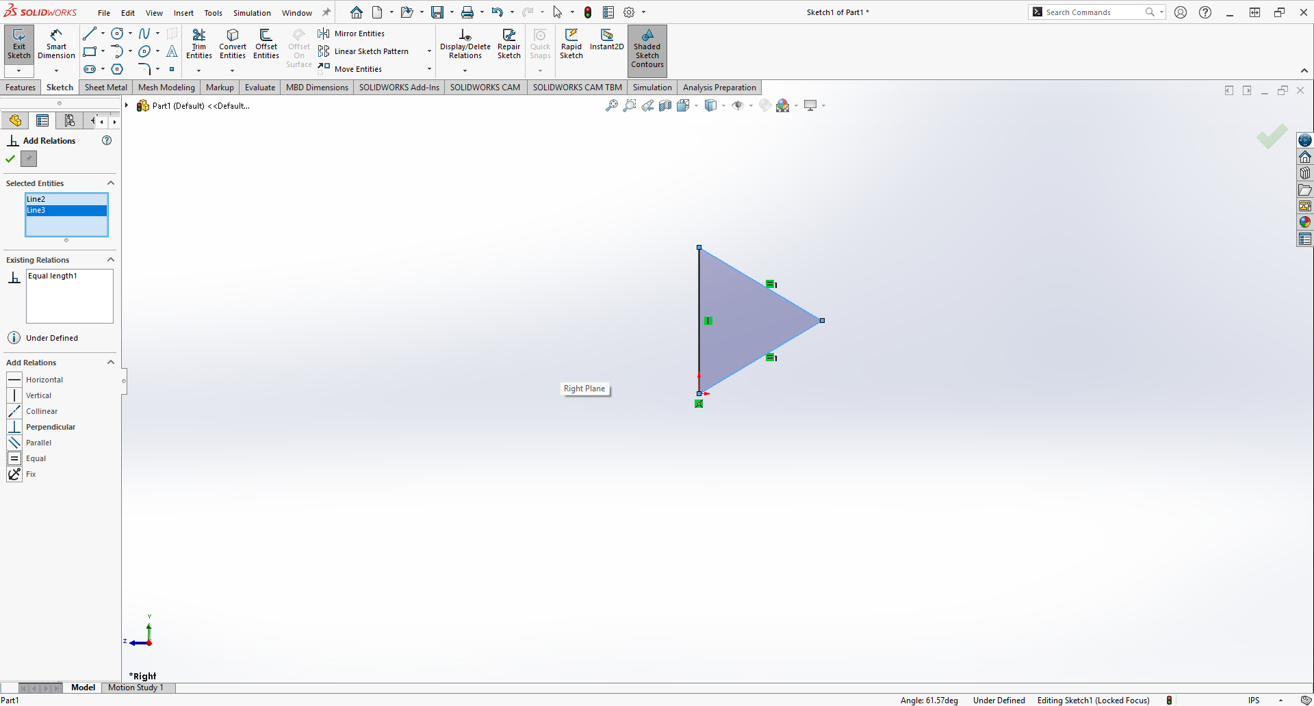1314x706 pixels.
Task: Toggle Rapid Sketch
Action: click(571, 44)
